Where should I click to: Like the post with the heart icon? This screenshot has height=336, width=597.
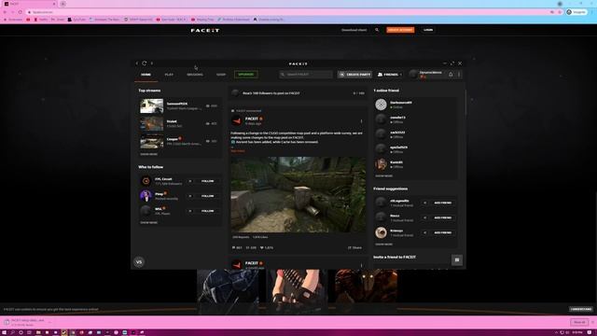262,247
